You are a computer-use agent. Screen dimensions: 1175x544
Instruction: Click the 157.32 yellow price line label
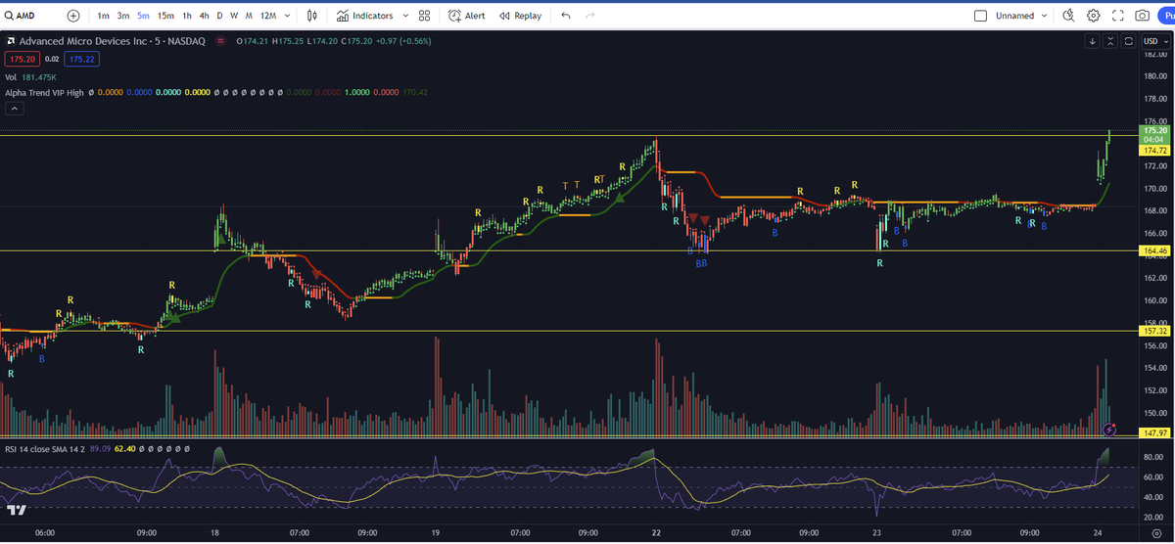pyautogui.click(x=1155, y=331)
